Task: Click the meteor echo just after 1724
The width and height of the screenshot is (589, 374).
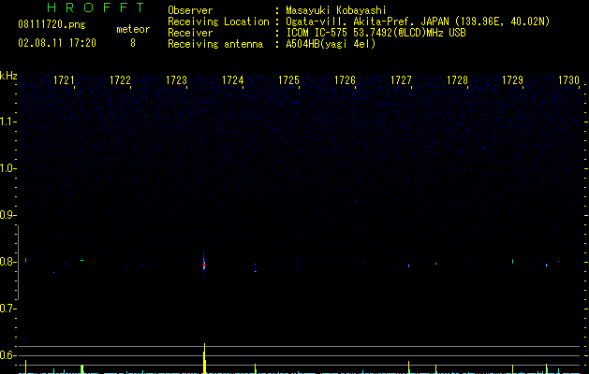Action: click(x=255, y=267)
